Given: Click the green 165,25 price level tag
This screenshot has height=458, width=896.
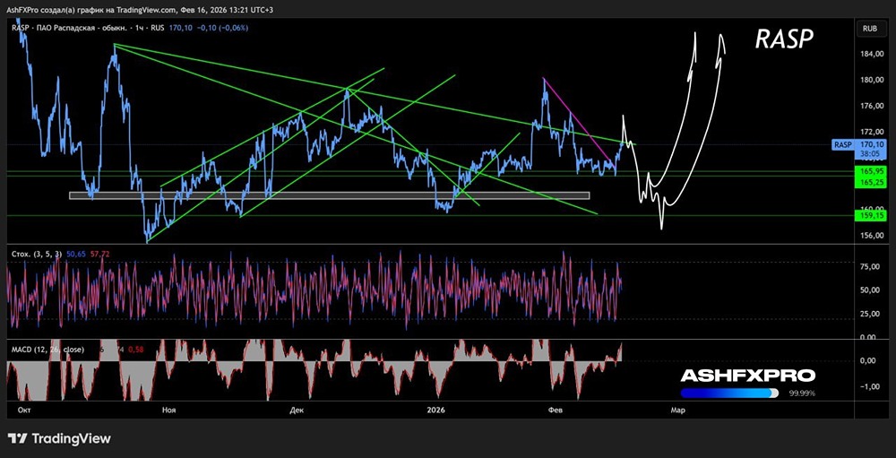Looking at the screenshot, I should (869, 182).
